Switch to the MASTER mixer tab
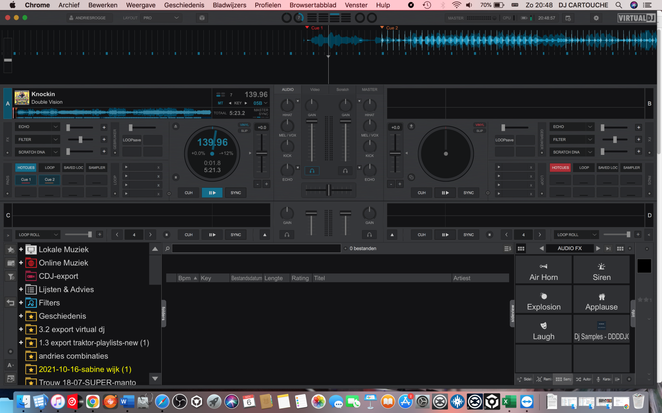662x413 pixels. click(x=370, y=89)
